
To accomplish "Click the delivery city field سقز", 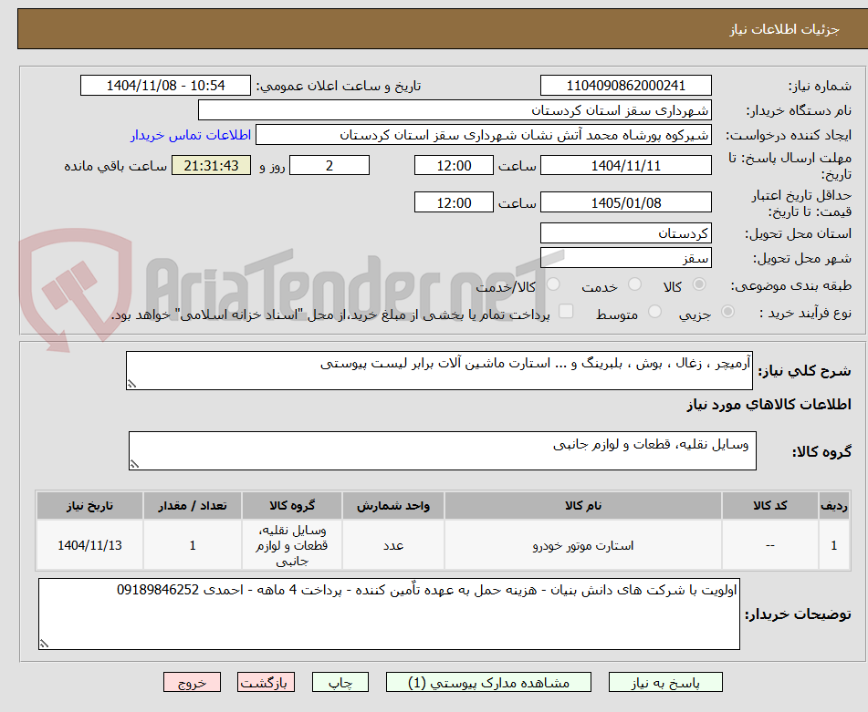I will pos(625,258).
